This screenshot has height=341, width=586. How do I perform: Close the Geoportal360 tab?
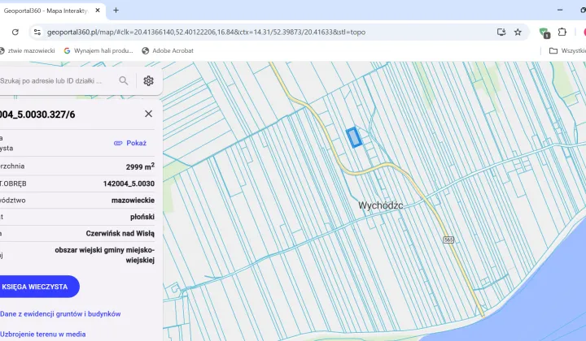[97, 11]
